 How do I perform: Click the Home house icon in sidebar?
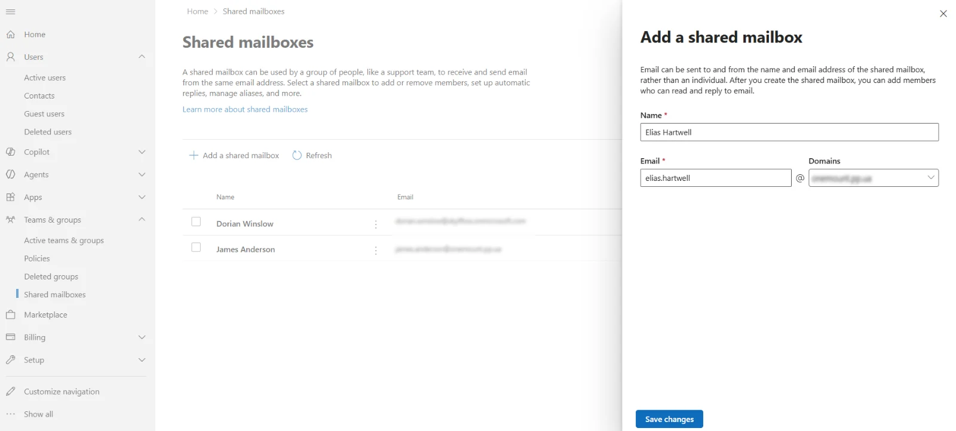point(10,35)
